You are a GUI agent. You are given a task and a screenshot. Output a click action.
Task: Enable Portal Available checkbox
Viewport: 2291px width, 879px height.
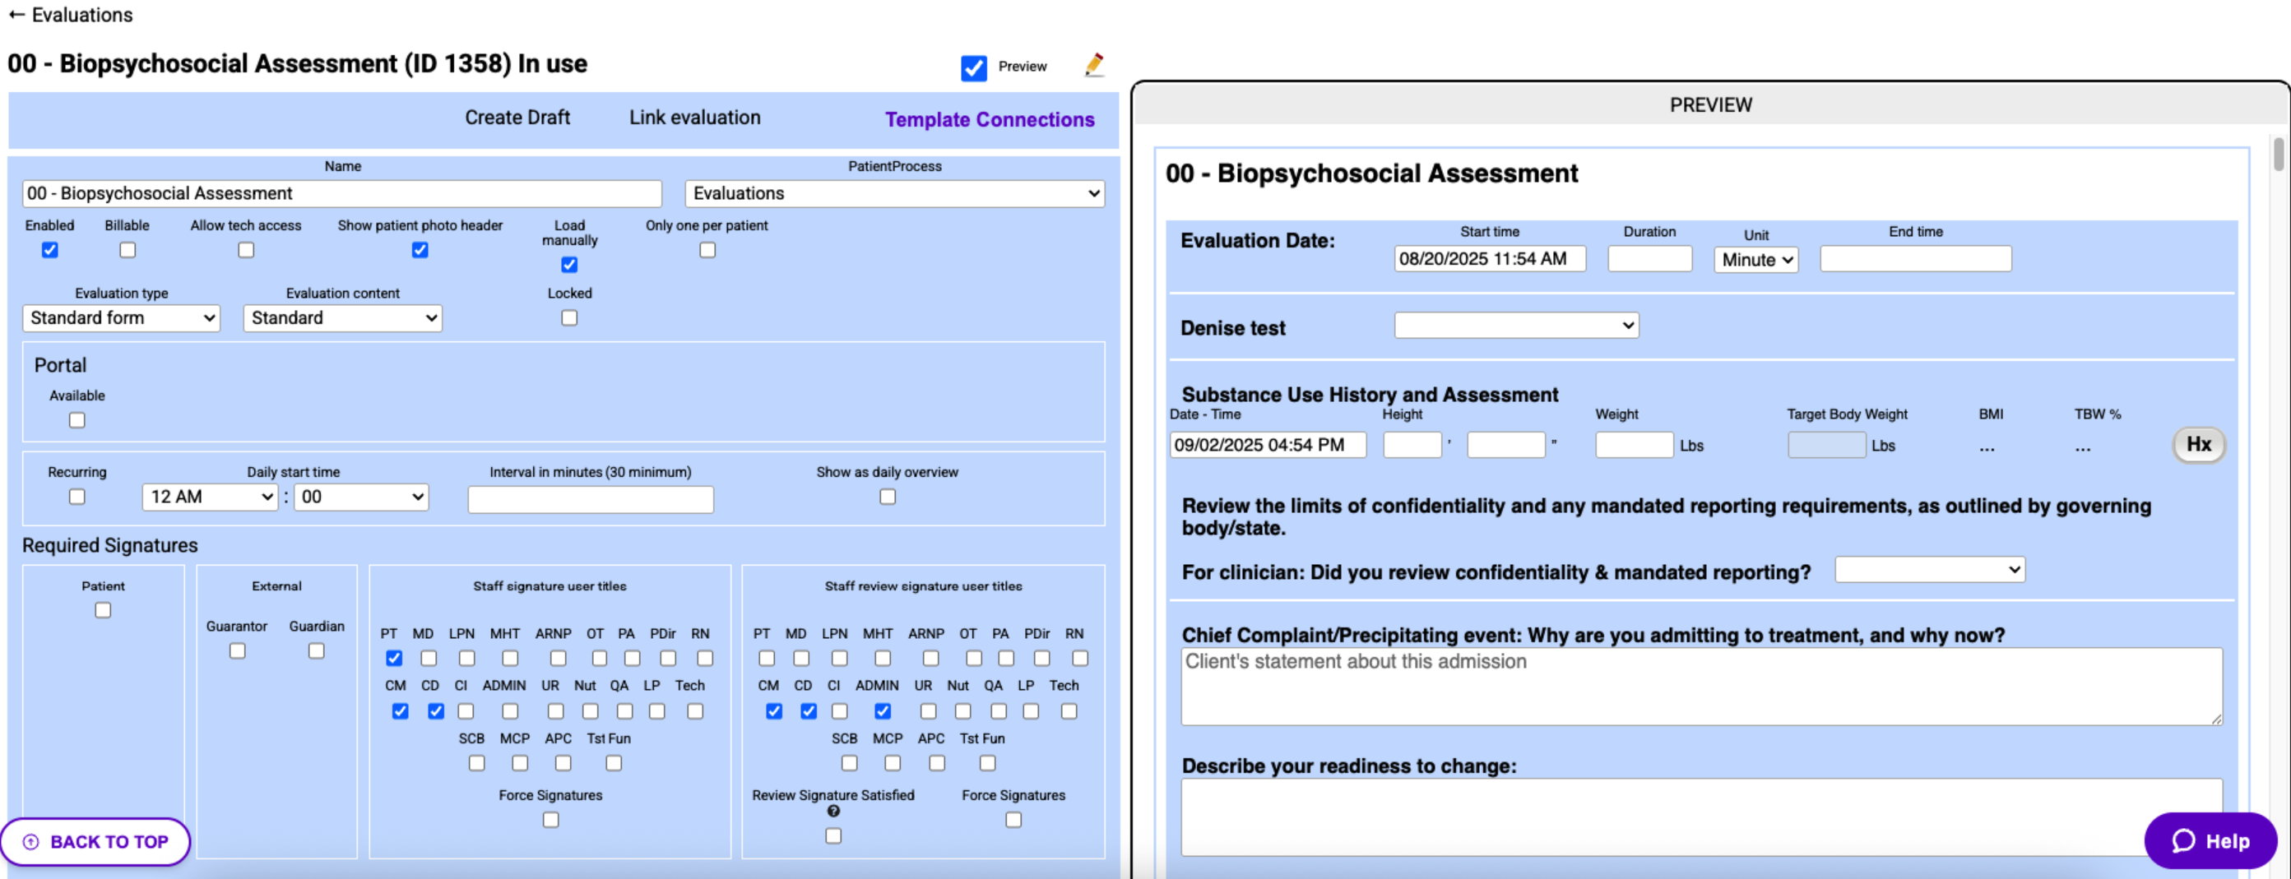click(x=77, y=419)
